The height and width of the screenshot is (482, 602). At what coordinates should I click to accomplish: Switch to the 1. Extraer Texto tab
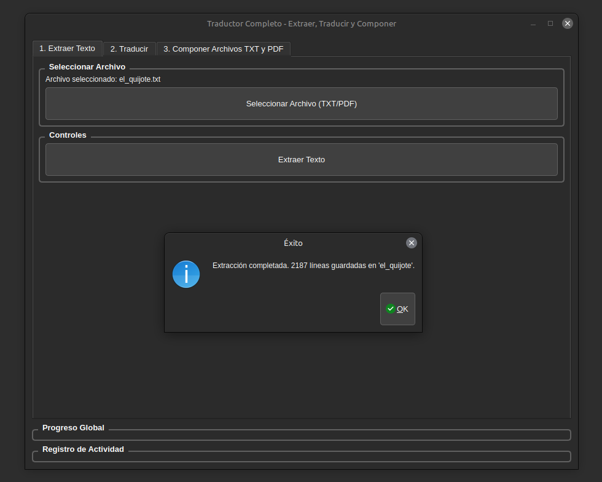pos(68,48)
